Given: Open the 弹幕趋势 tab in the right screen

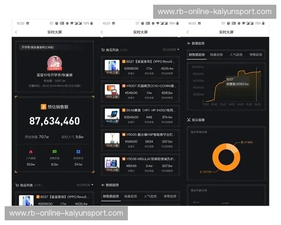Looking at the screenshot, I should click(255, 55).
